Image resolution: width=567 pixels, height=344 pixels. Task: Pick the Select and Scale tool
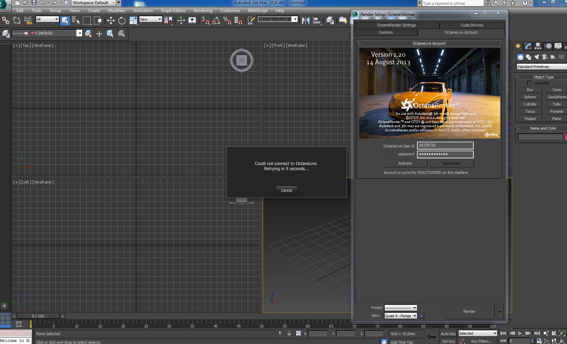coord(133,21)
